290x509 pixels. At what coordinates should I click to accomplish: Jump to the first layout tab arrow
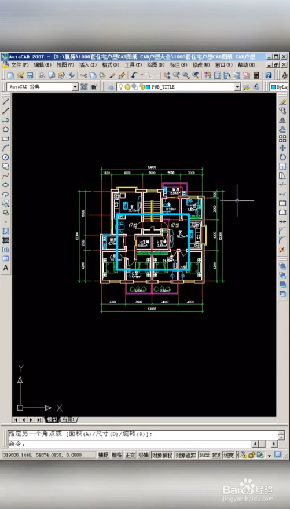pyautogui.click(x=15, y=420)
